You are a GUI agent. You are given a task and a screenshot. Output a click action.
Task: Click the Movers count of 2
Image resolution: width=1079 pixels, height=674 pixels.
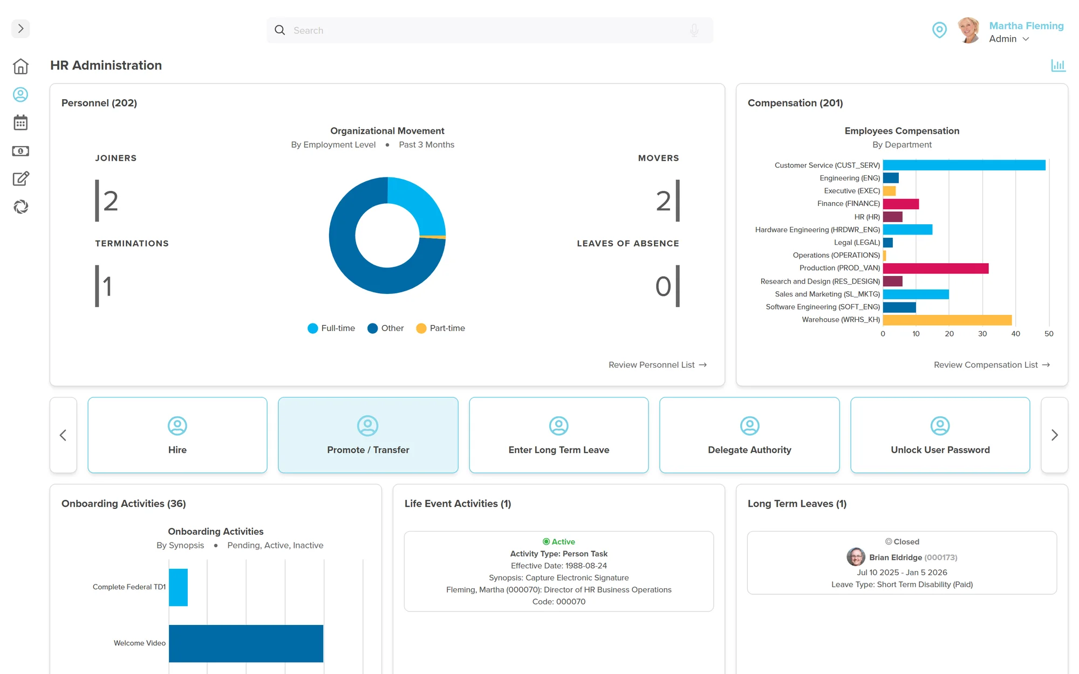[664, 201]
